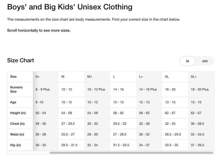Image resolution: width=222 pixels, height=164 pixels.
Task: Switch the size chart units to cm
Action: coord(205,61)
